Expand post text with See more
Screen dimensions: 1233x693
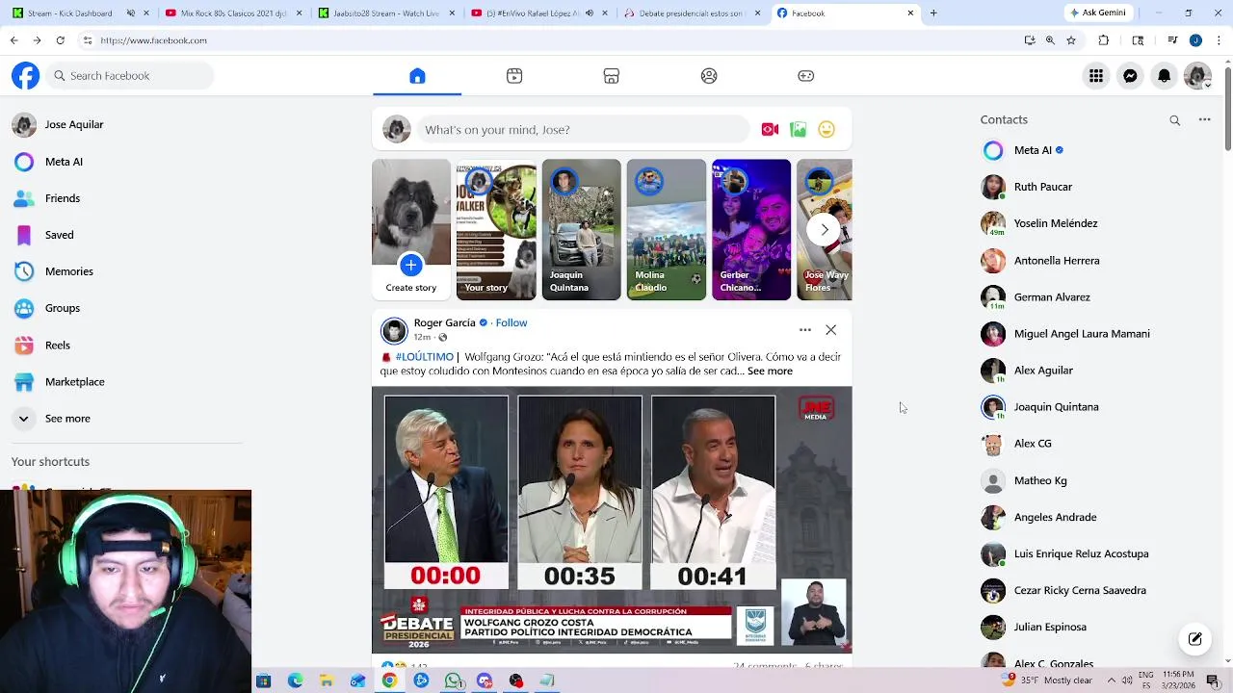[x=770, y=371]
